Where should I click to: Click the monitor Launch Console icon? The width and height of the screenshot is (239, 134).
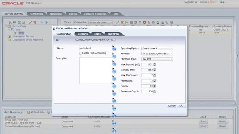(x=136, y=22)
